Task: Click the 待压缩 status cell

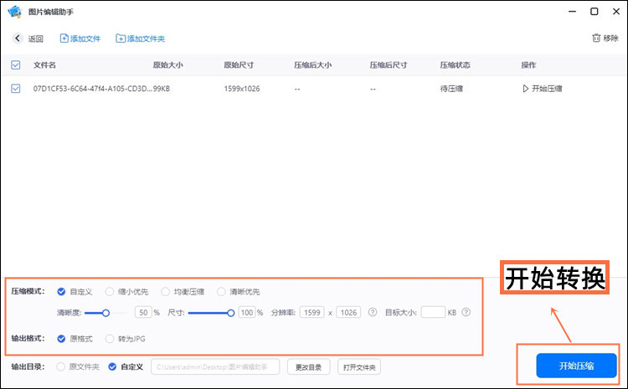Action: pyautogui.click(x=451, y=89)
